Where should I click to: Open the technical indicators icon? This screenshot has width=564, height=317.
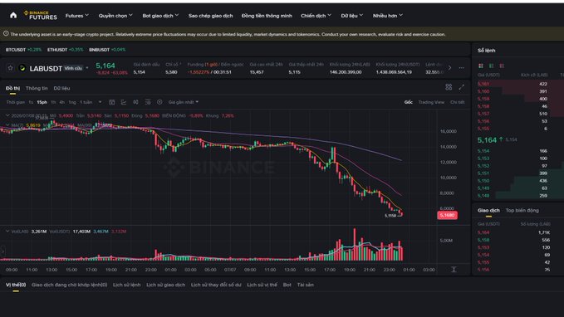point(124,102)
